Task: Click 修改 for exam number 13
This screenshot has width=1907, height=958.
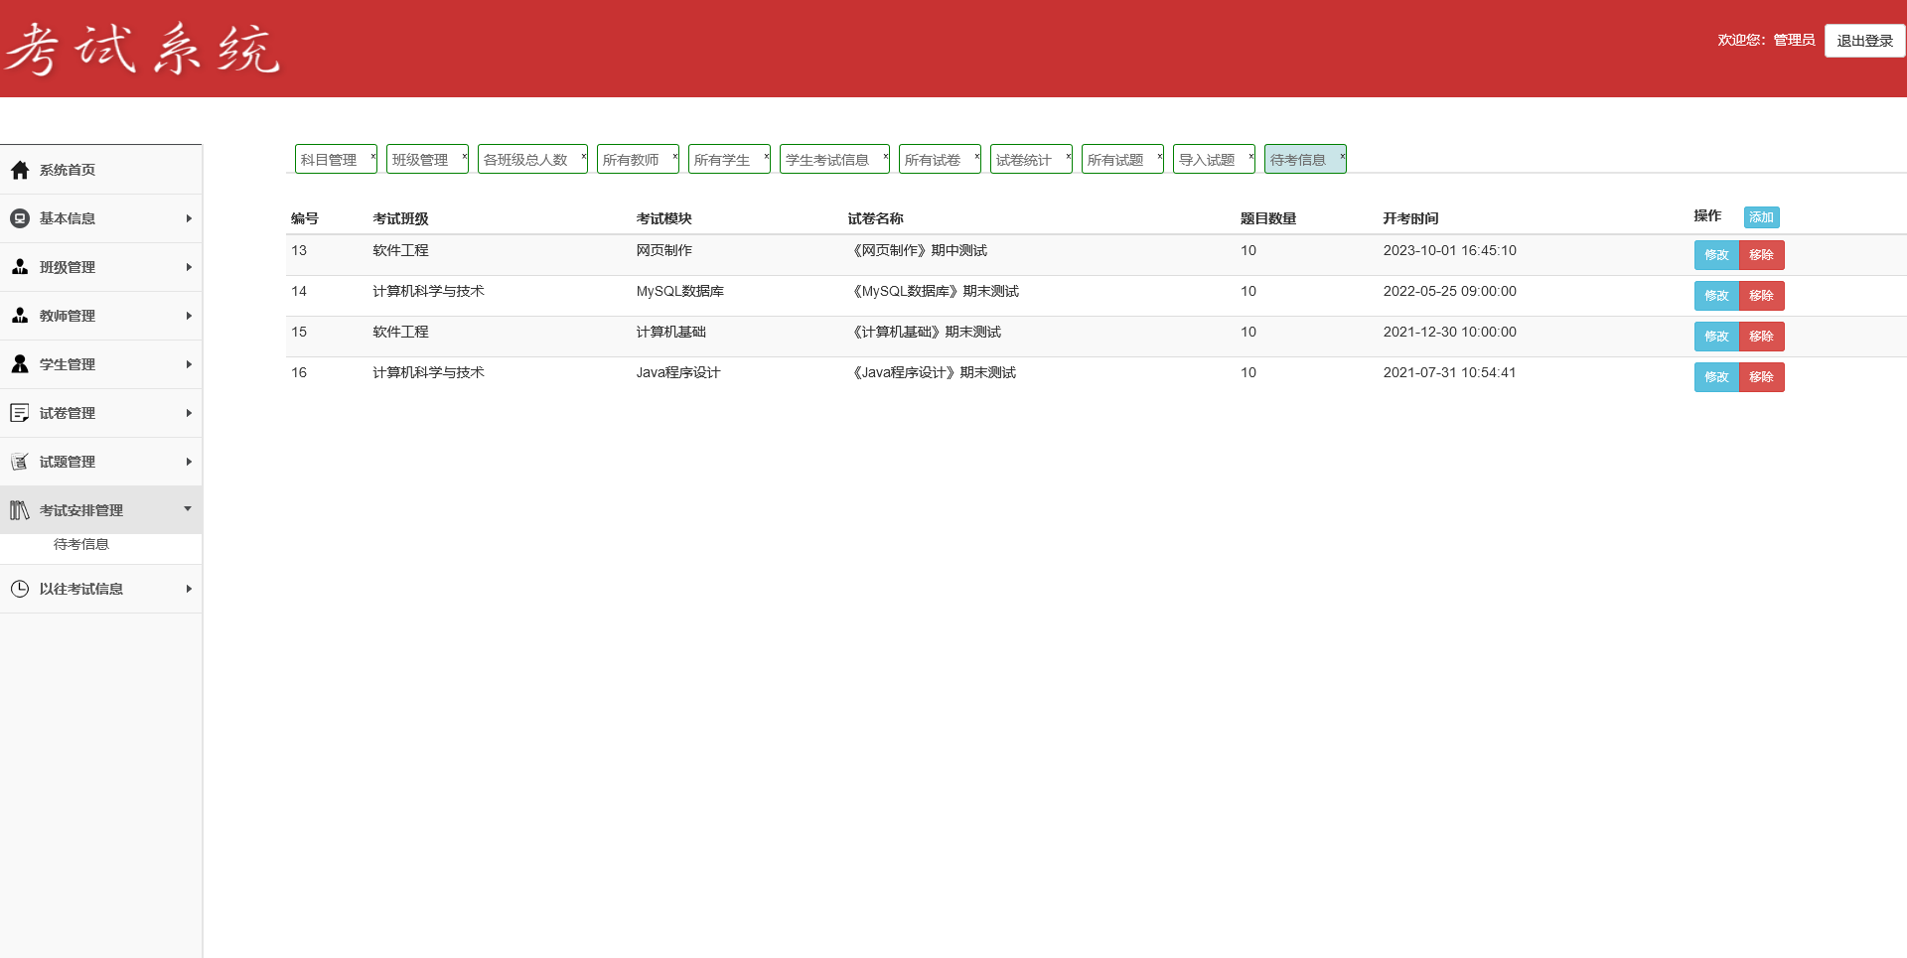Action: (x=1716, y=255)
